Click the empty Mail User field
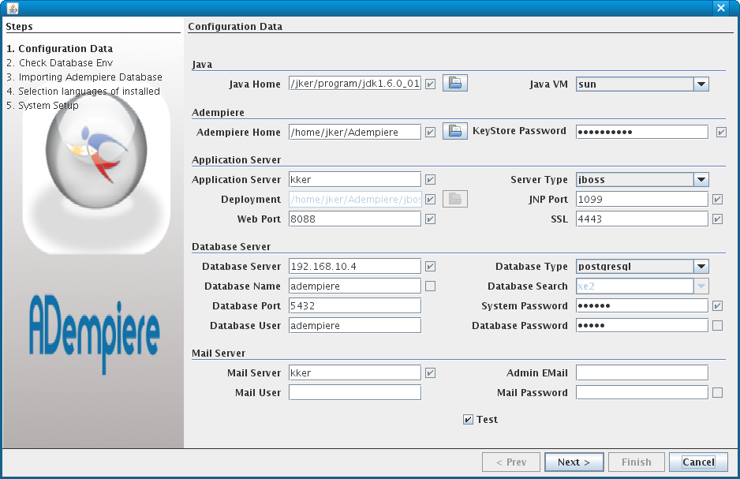Viewport: 740px width, 479px height. pos(355,393)
